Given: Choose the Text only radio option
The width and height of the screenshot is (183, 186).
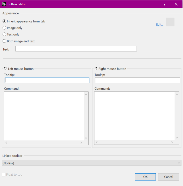Looking at the screenshot, I should (x=4, y=34).
